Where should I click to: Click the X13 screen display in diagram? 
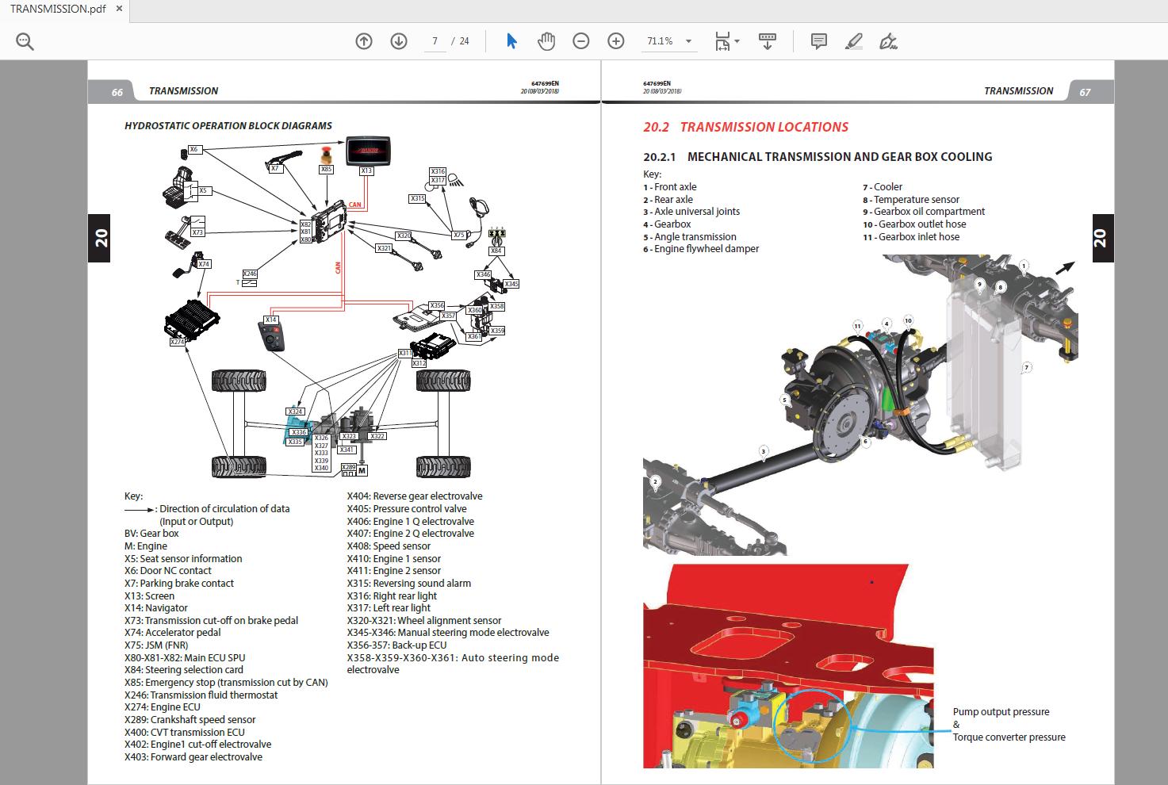(366, 151)
